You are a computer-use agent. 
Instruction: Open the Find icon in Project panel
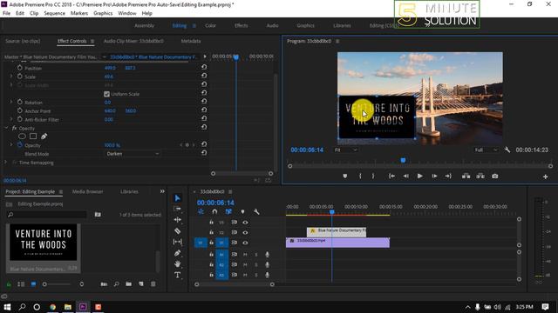coord(116,284)
